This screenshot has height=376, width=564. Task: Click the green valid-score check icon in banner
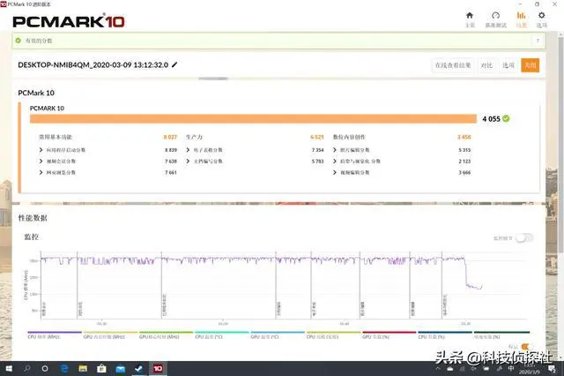point(18,41)
